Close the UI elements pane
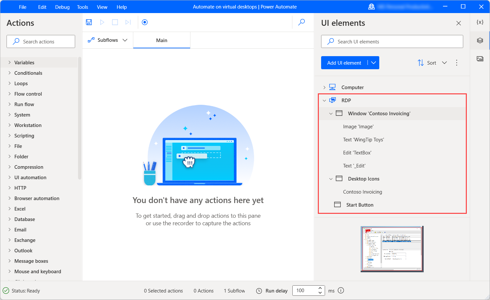 tap(459, 23)
